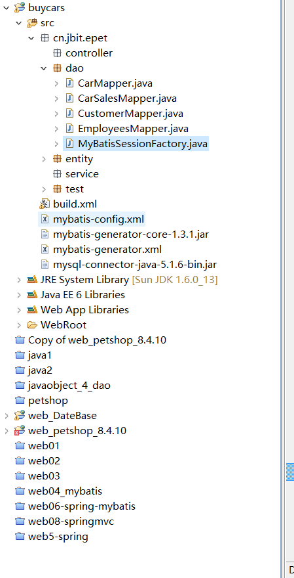Click the src source folder icon
294x578 pixels.
pyautogui.click(x=32, y=23)
